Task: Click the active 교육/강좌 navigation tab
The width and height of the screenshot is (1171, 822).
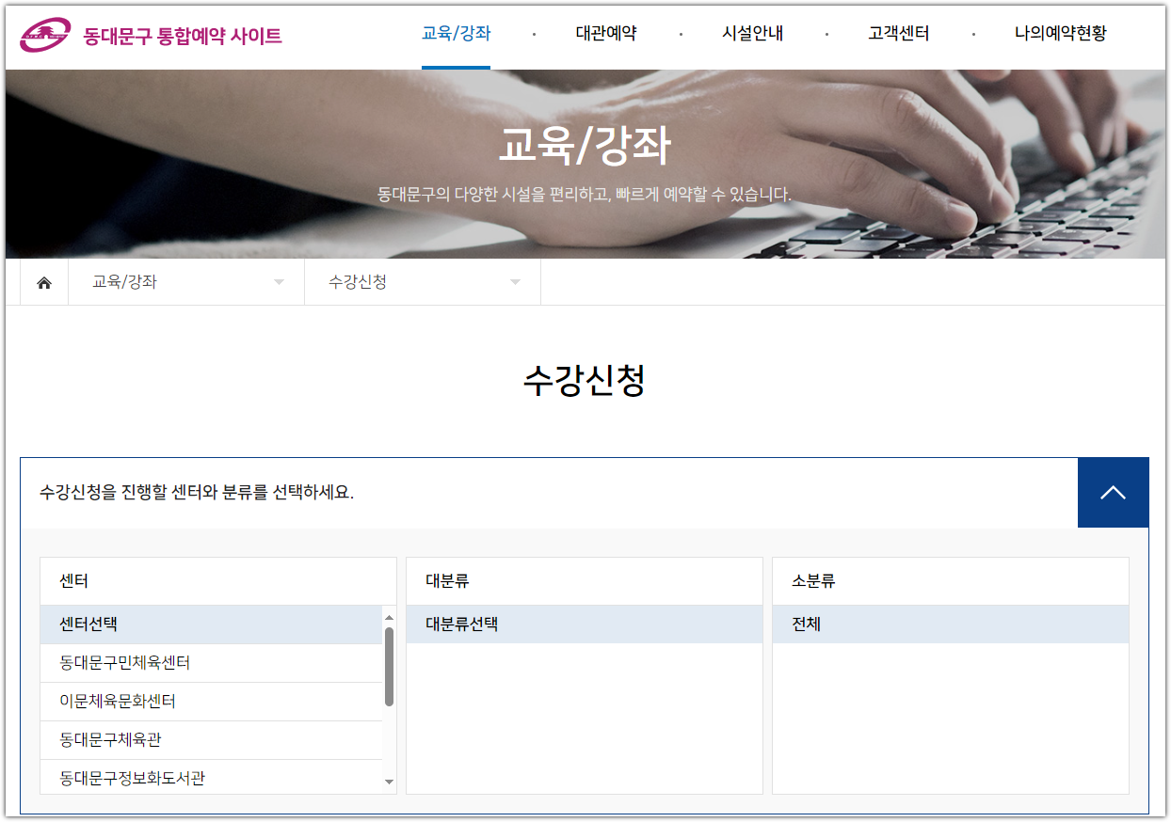Action: tap(456, 33)
